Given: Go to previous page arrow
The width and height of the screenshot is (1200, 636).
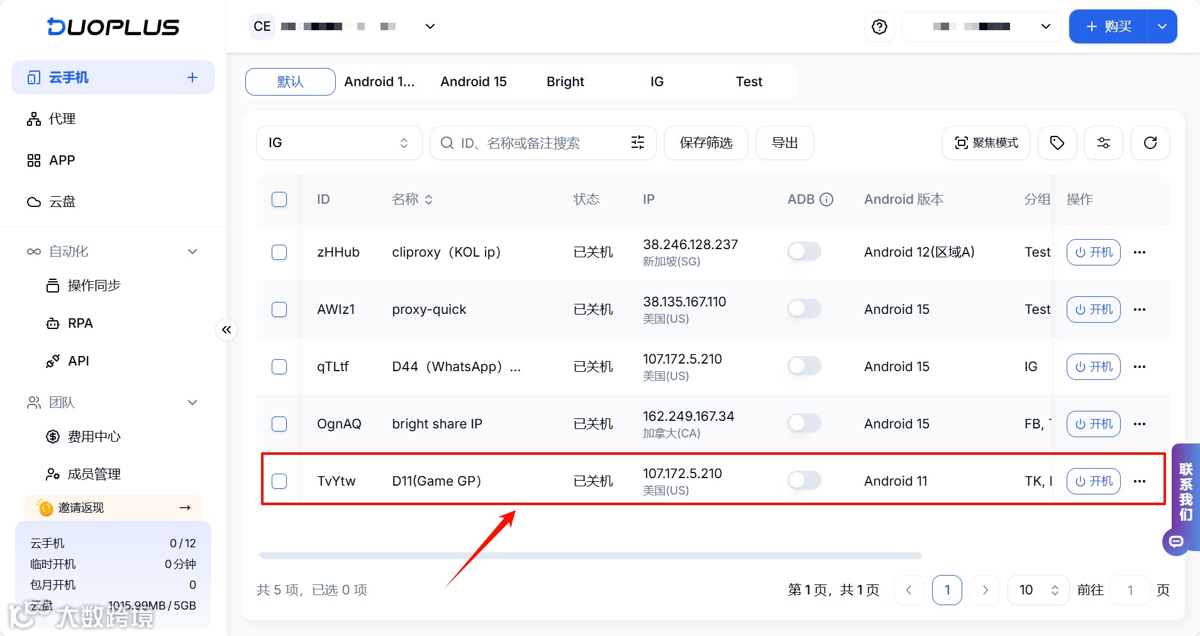Looking at the screenshot, I should click(909, 590).
